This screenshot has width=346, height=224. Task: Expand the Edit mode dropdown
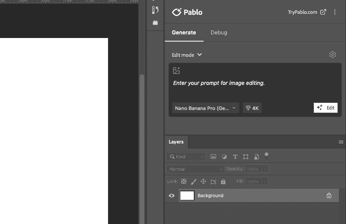coord(187,55)
